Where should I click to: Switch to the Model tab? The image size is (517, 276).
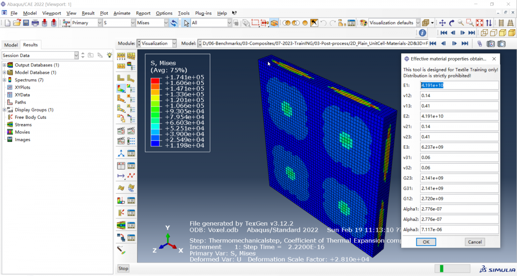(11, 45)
